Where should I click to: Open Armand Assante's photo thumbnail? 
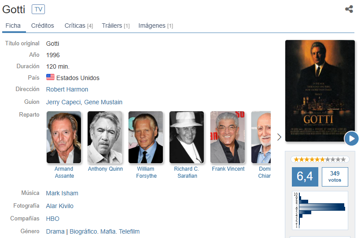[x=64, y=137]
